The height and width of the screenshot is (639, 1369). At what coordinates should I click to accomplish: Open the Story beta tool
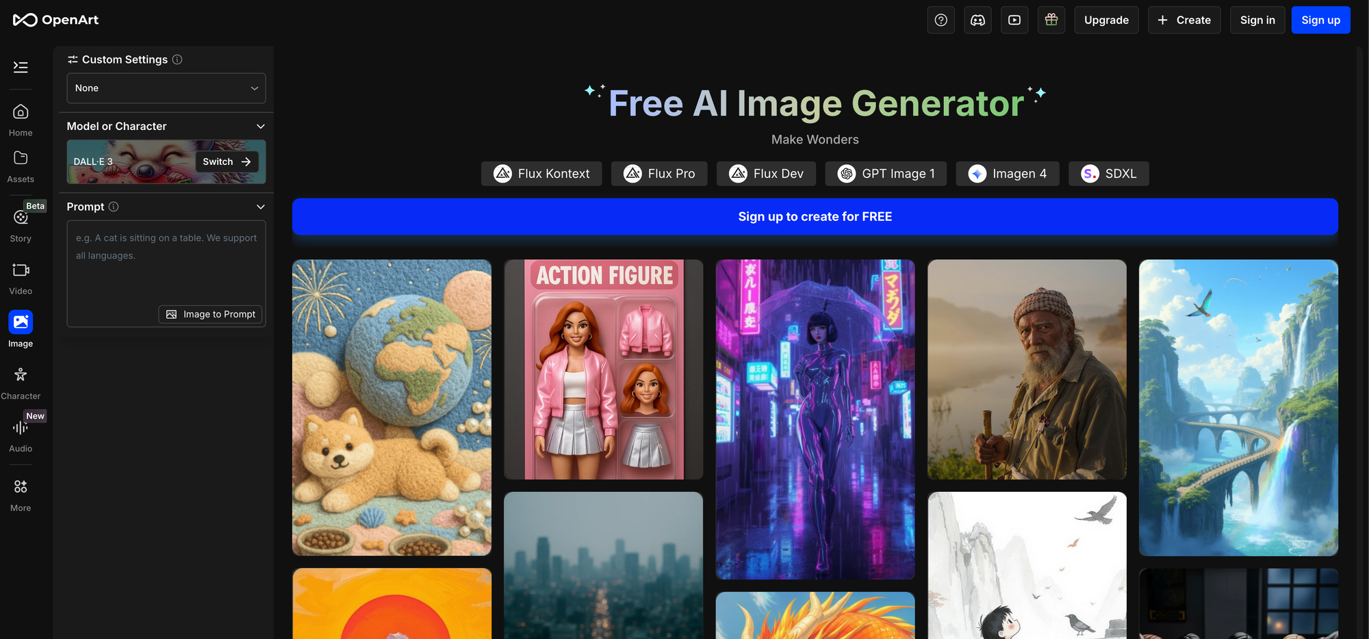click(21, 225)
